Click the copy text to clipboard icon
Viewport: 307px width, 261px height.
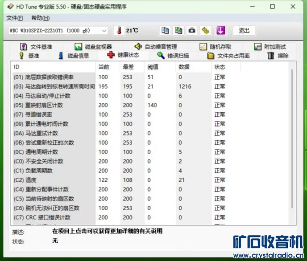point(165,30)
